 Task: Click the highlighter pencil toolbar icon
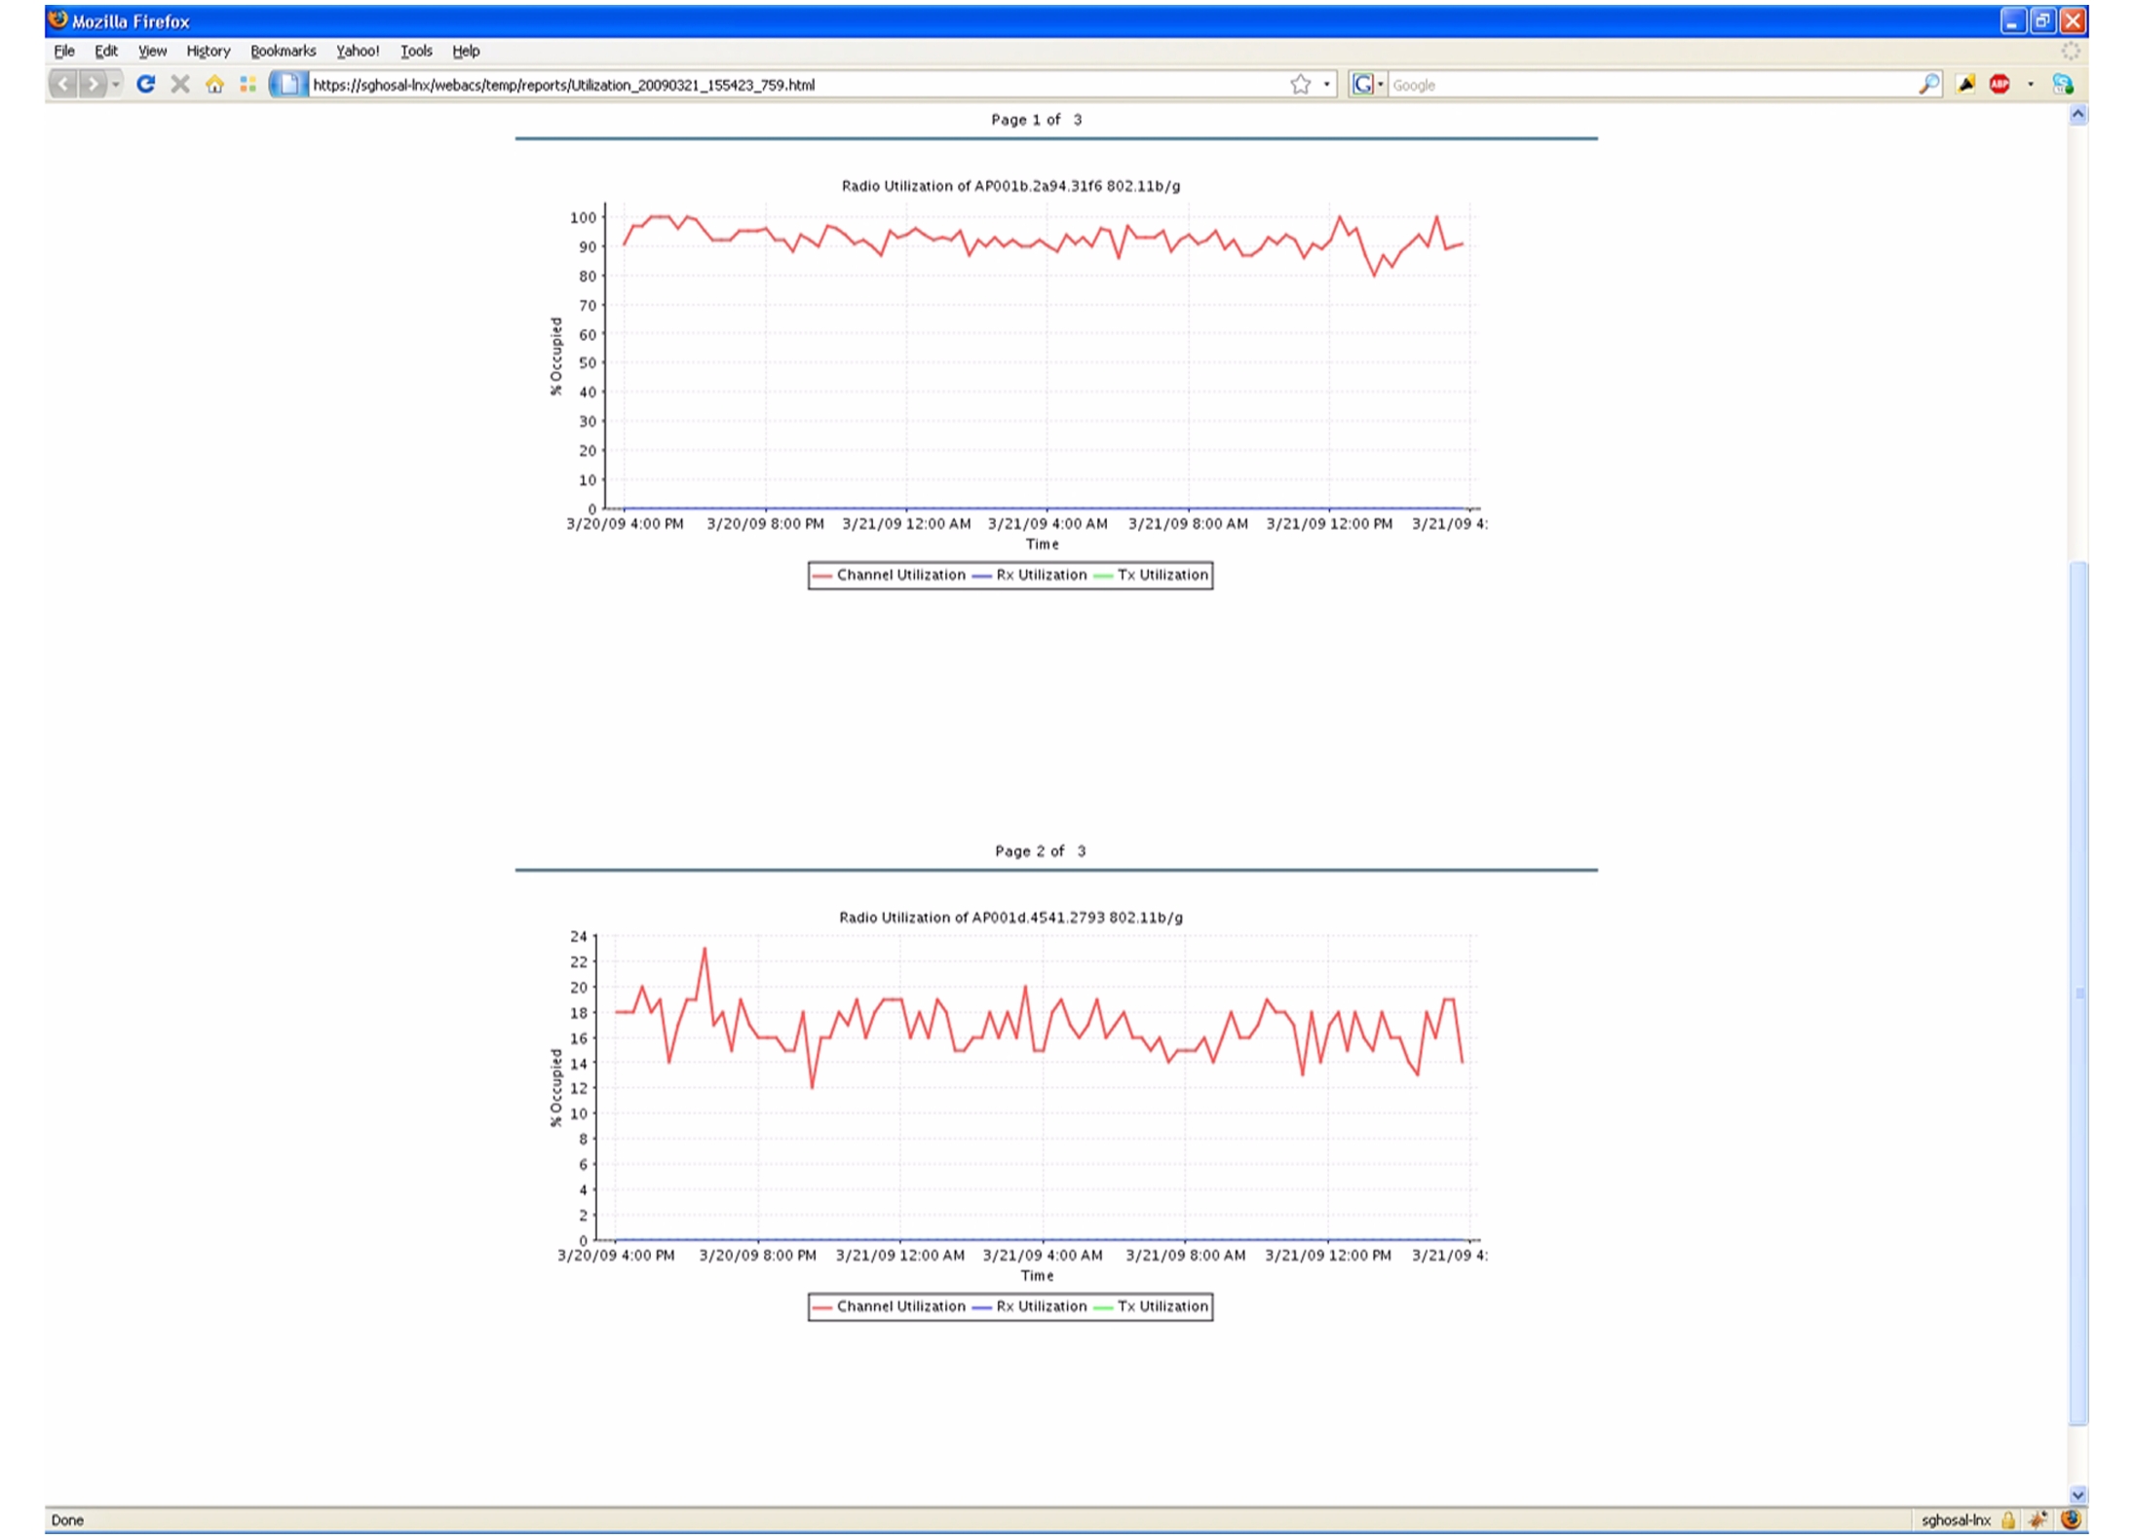point(1966,85)
